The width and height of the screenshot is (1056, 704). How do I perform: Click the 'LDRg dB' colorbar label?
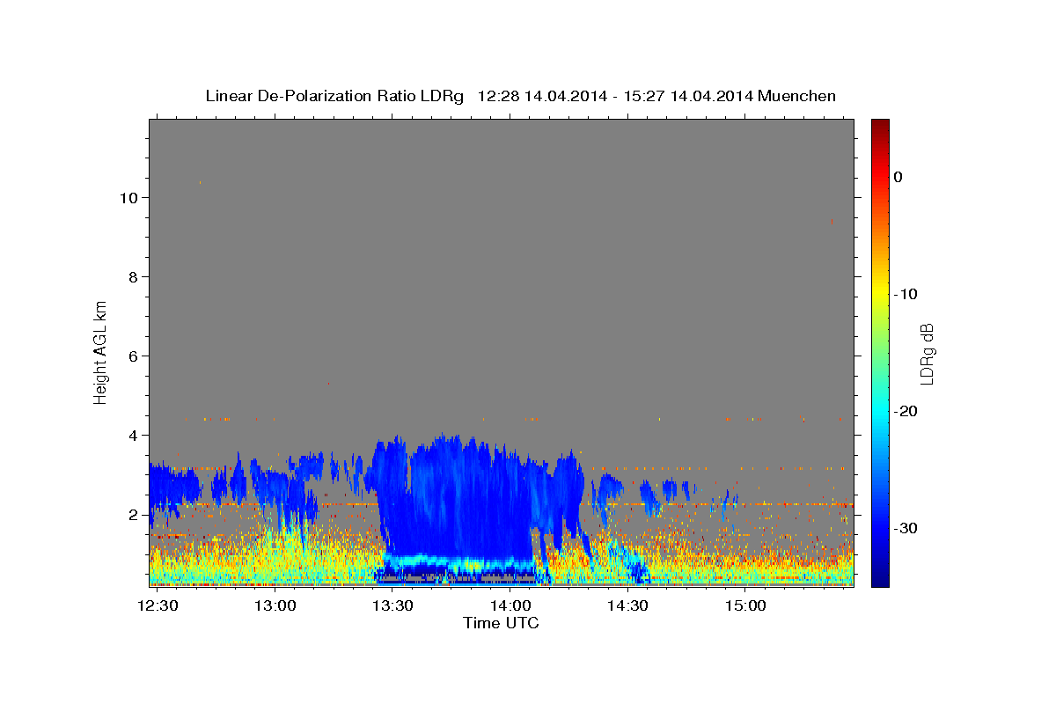tap(927, 353)
